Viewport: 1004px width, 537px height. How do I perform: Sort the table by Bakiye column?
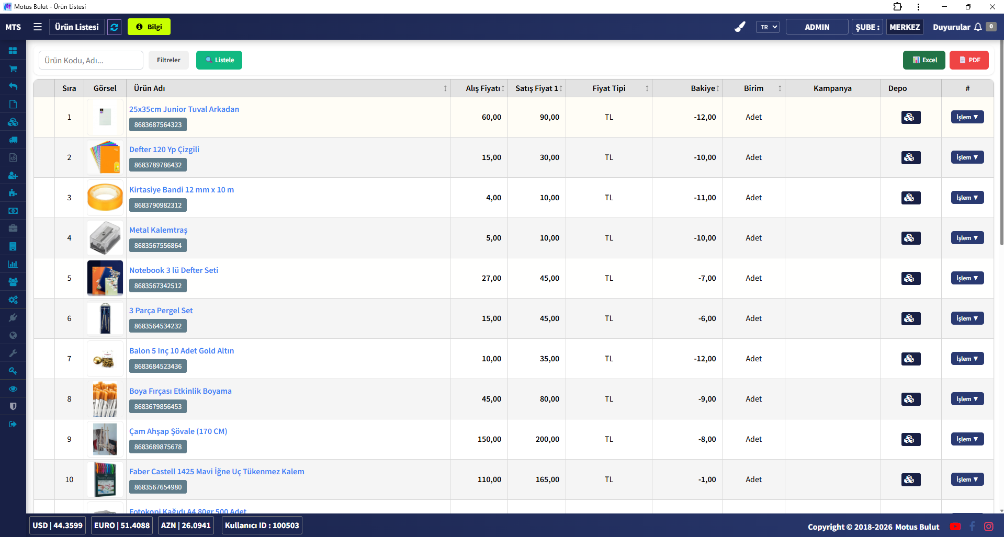(704, 88)
